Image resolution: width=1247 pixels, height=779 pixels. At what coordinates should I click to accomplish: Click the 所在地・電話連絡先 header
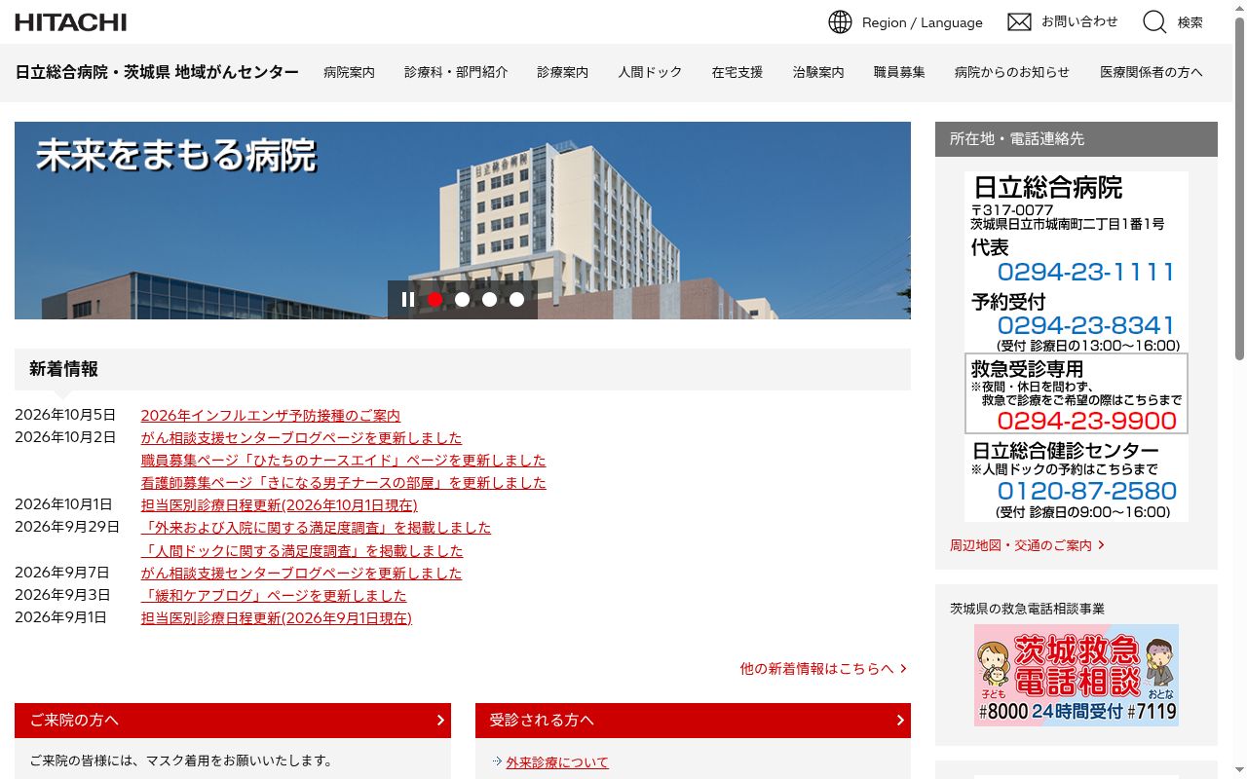1077,139
